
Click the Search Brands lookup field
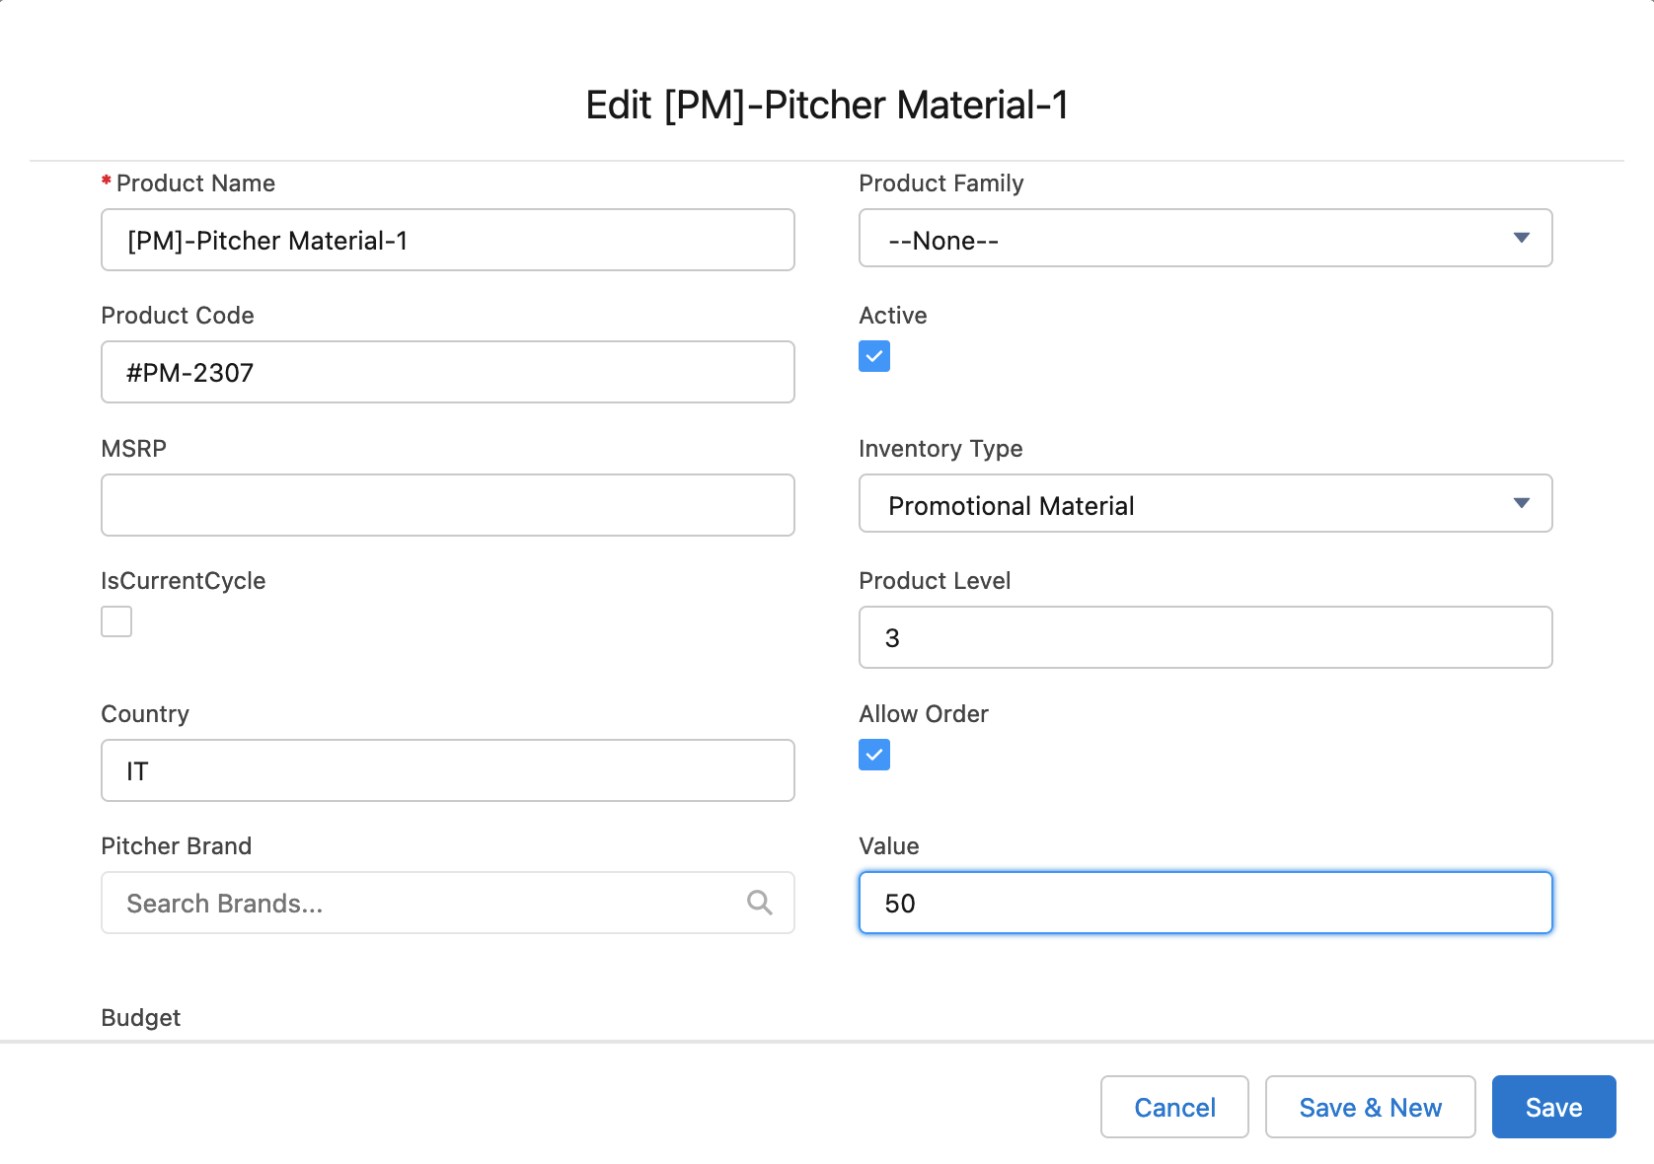(424, 903)
